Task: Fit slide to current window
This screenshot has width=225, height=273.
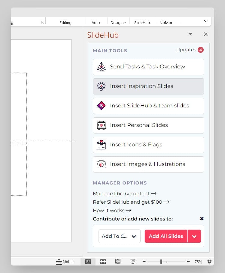Action: pos(209,261)
